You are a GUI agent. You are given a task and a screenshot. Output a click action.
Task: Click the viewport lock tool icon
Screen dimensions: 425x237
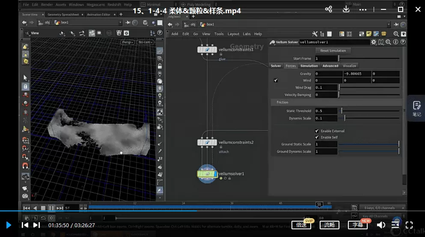25,86
